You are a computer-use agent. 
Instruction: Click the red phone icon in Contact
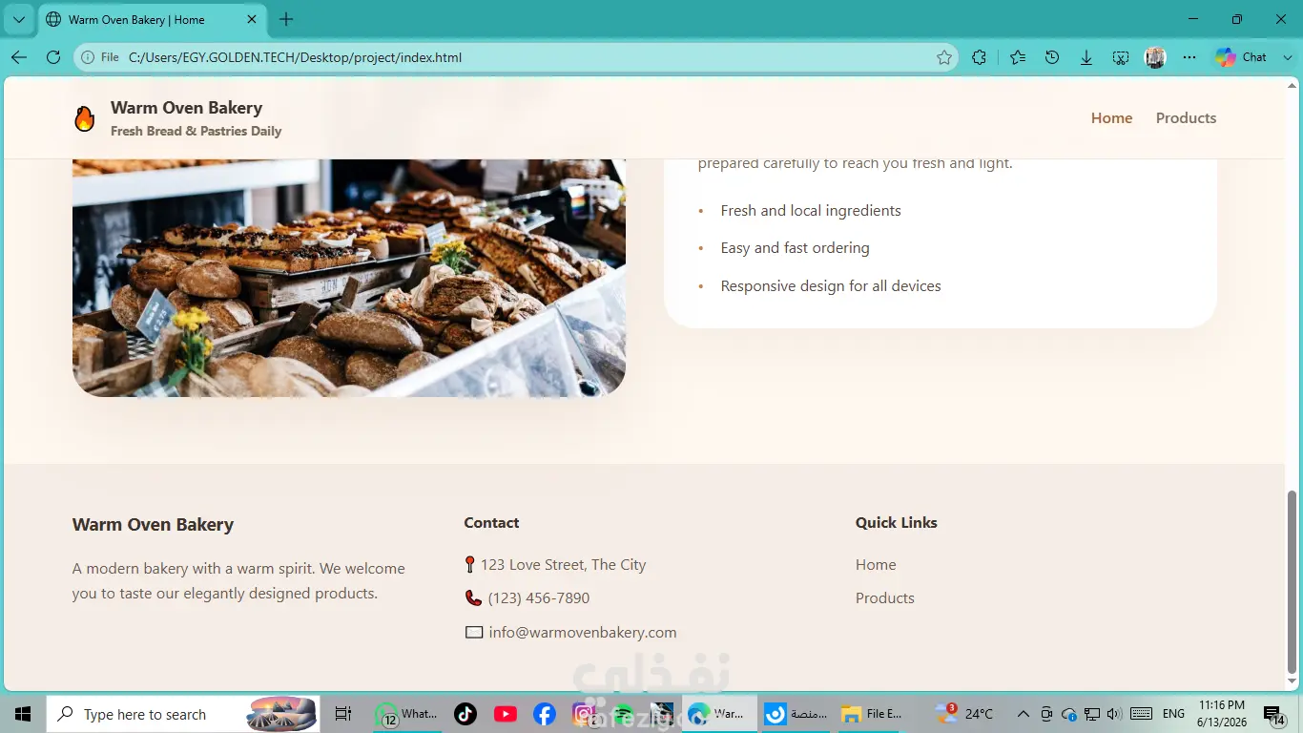473,598
